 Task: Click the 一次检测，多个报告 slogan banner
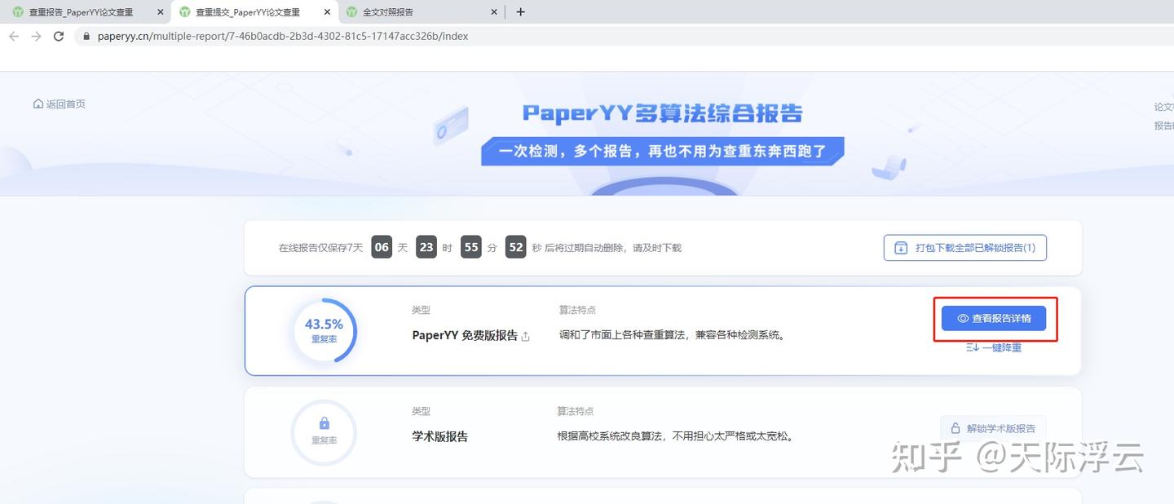(x=662, y=151)
